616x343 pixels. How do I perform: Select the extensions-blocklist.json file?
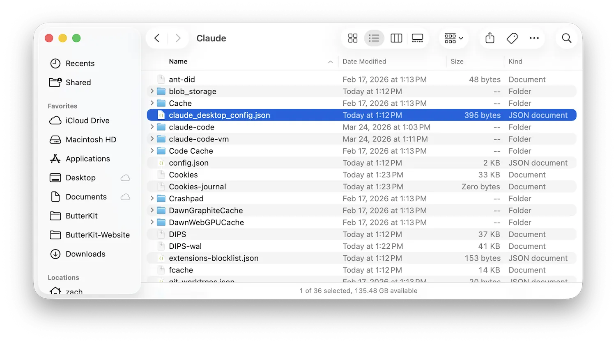(214, 258)
